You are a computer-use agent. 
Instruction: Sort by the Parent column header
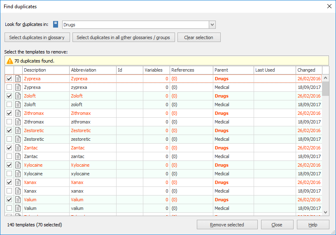233,70
